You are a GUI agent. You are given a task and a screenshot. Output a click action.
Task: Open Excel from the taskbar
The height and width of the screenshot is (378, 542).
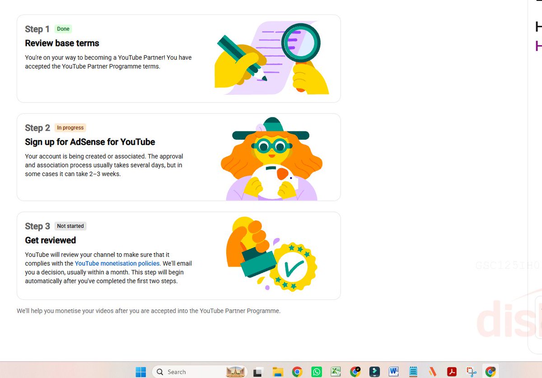[x=336, y=372]
